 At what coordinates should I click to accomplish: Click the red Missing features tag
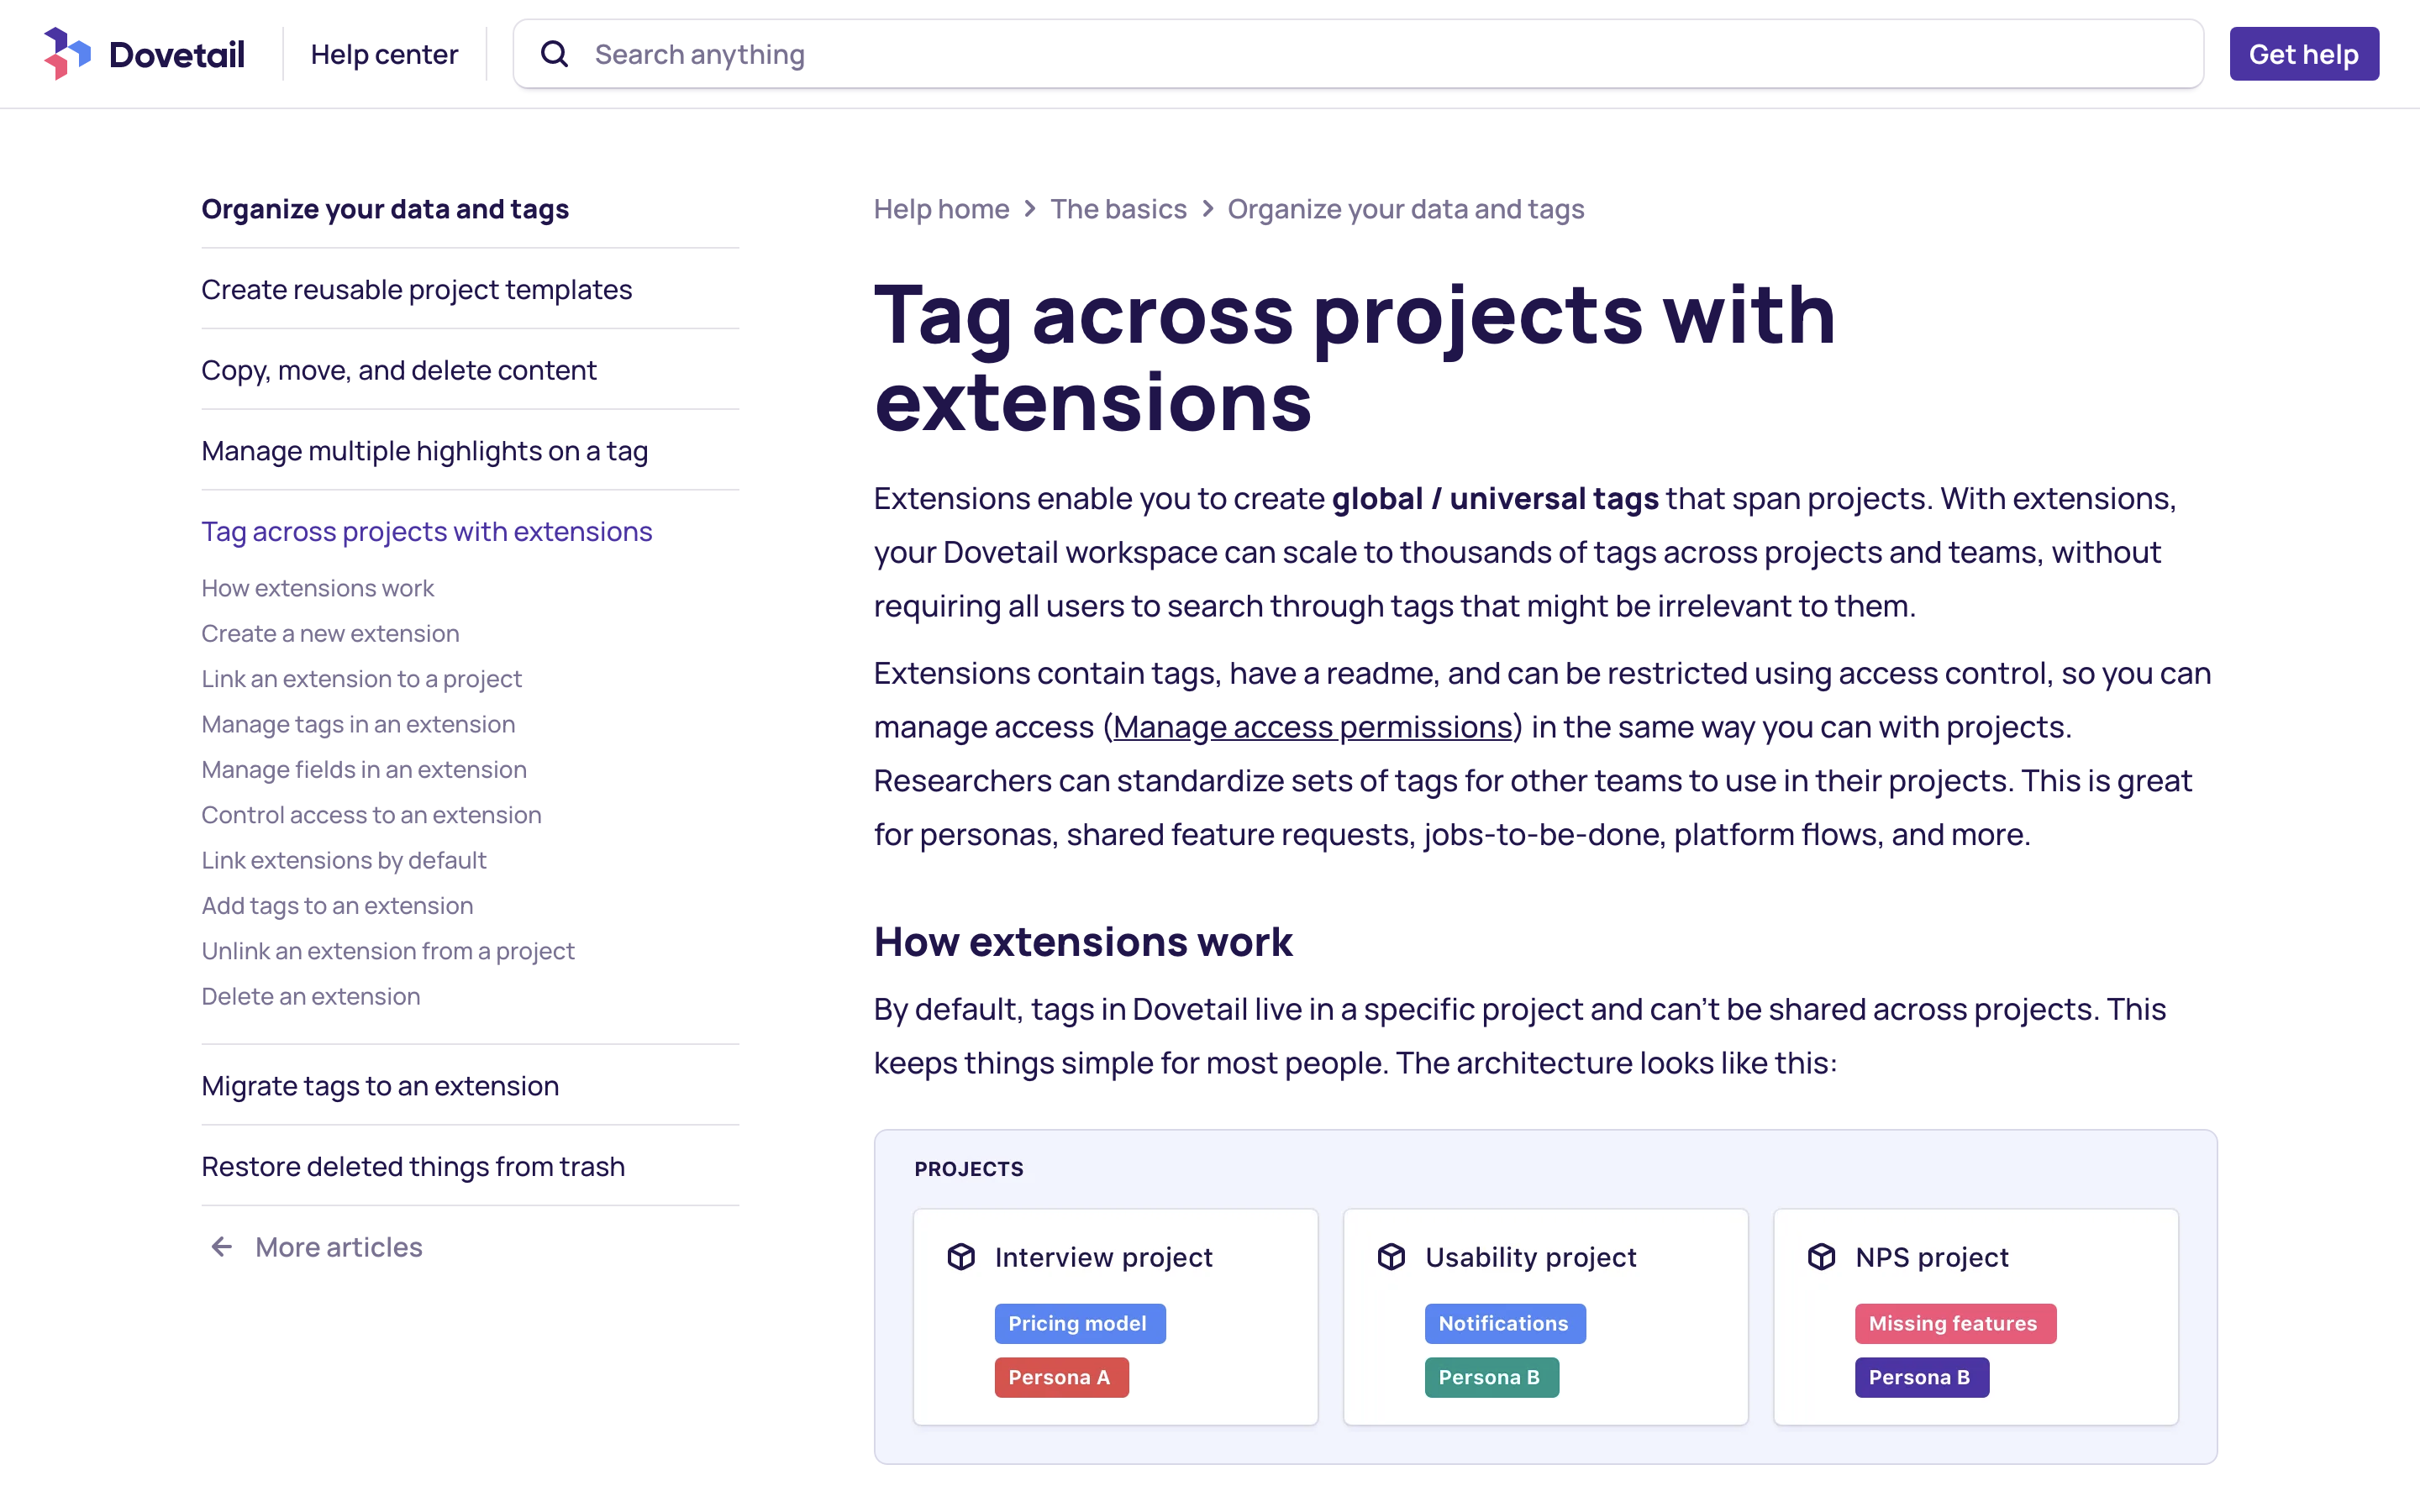(1954, 1323)
